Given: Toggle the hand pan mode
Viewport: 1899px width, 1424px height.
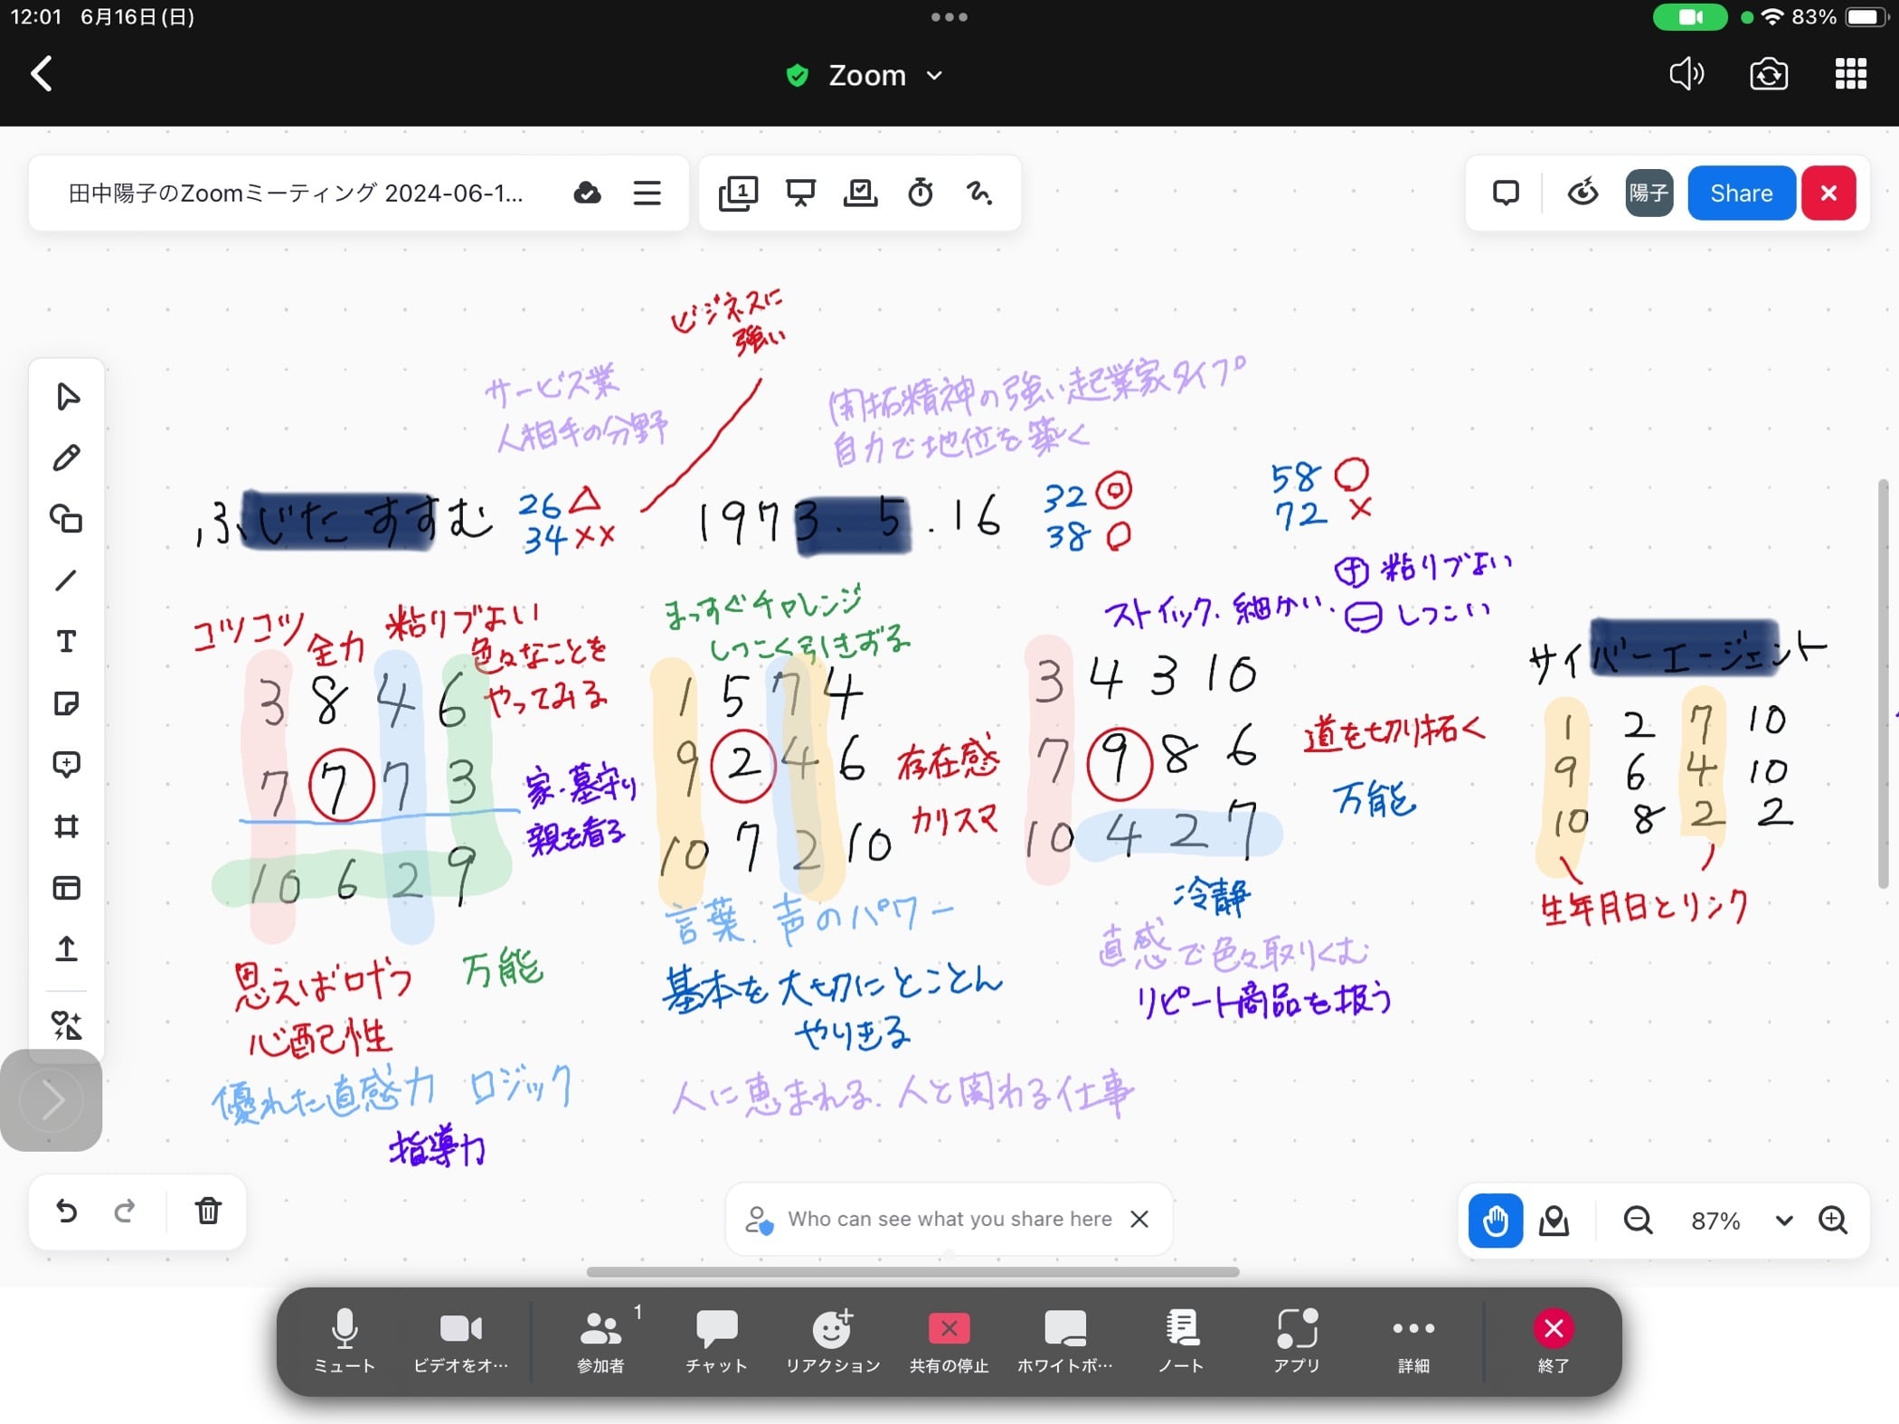Looking at the screenshot, I should tap(1495, 1221).
